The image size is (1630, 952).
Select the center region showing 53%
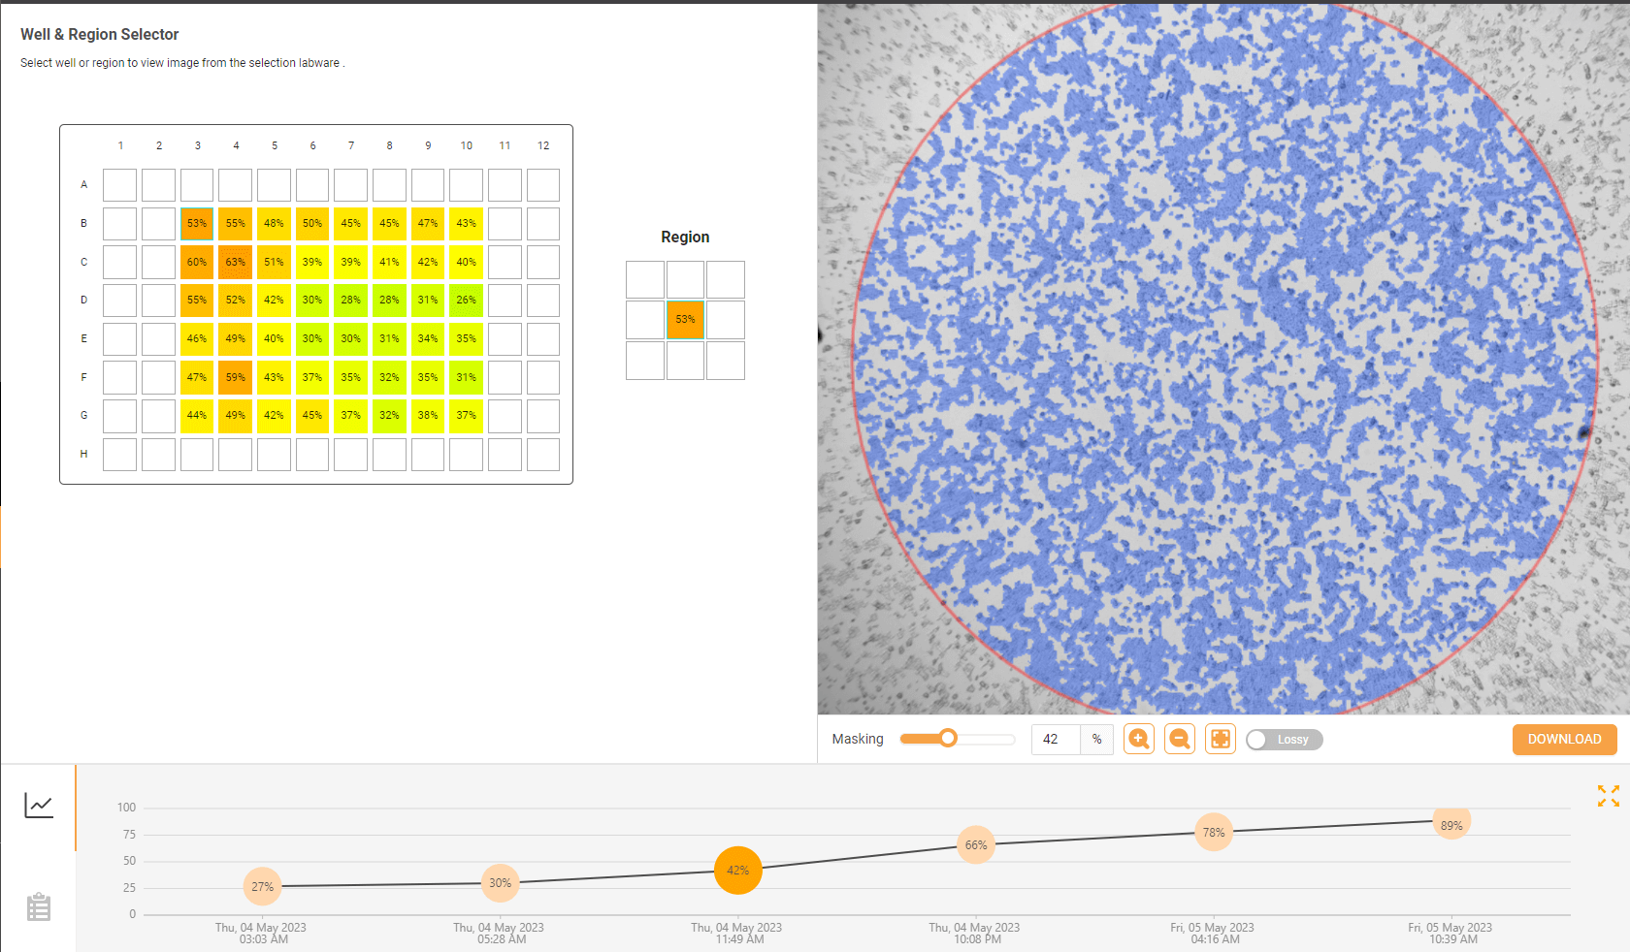685,320
